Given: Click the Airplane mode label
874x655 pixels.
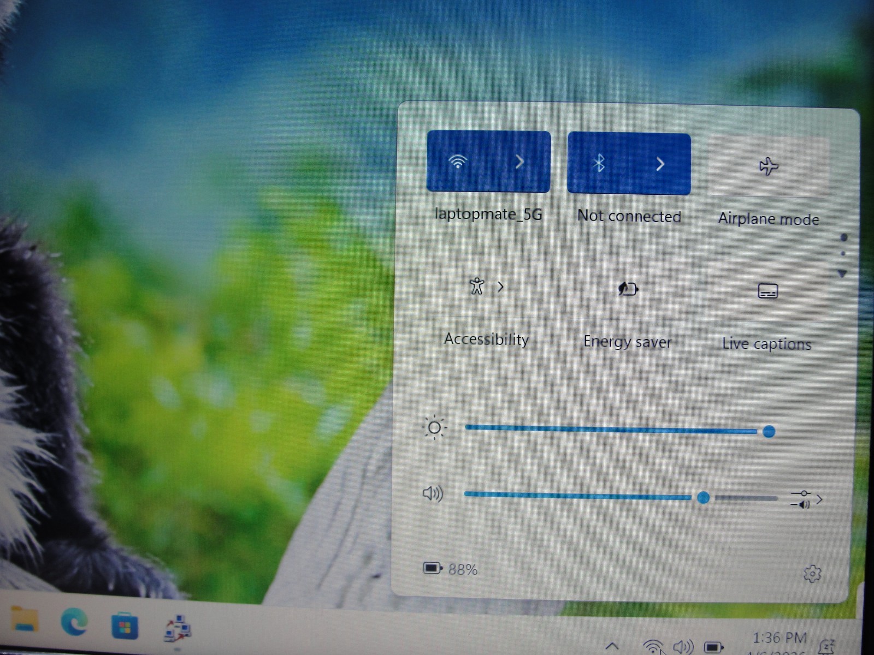Looking at the screenshot, I should pyautogui.click(x=769, y=219).
